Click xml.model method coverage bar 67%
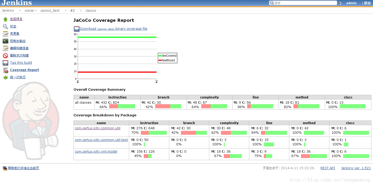This screenshot has height=185, width=373. 314,156
